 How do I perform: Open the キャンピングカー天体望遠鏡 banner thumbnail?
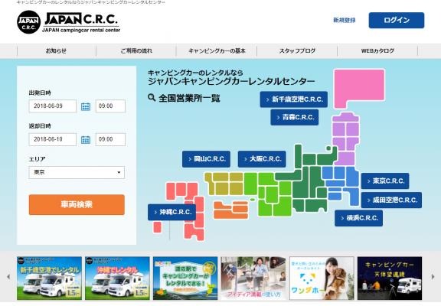pyautogui.click(x=390, y=278)
